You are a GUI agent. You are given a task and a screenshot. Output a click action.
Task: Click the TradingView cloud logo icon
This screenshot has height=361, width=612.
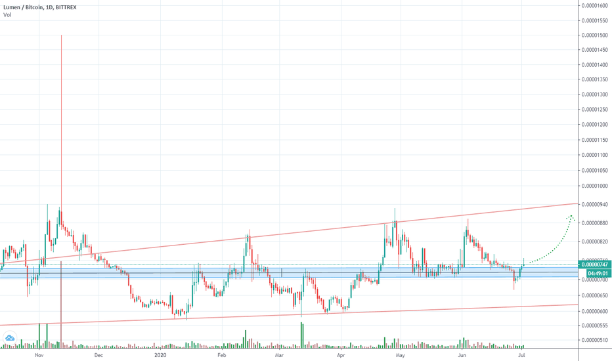click(x=9, y=337)
